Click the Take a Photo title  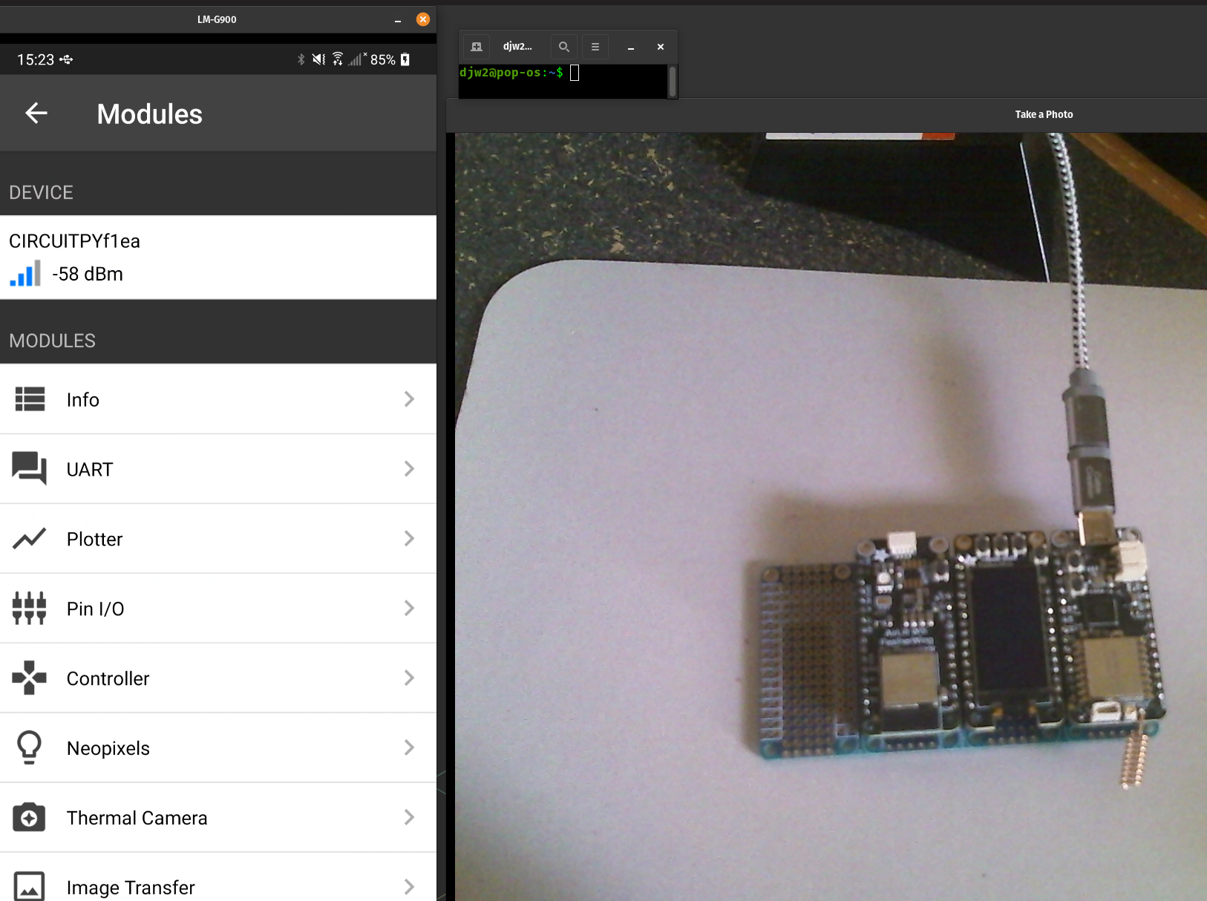click(1044, 114)
